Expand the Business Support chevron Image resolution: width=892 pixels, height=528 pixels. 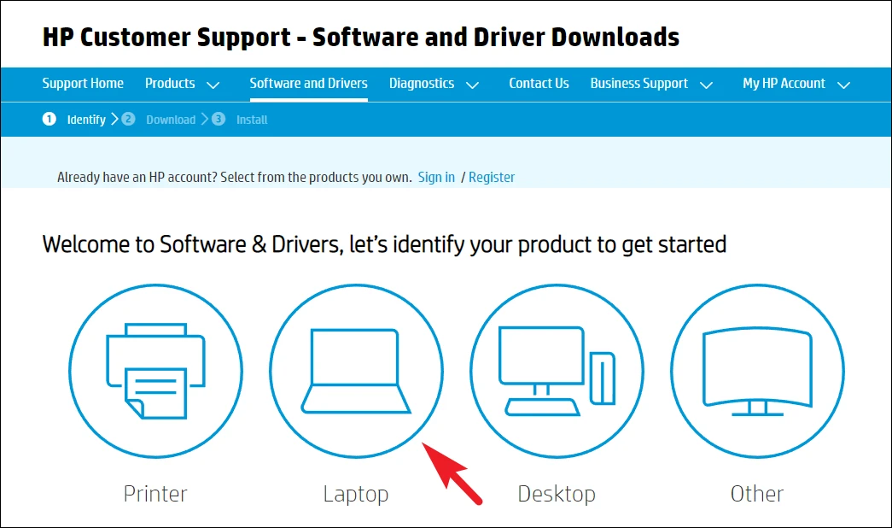706,85
